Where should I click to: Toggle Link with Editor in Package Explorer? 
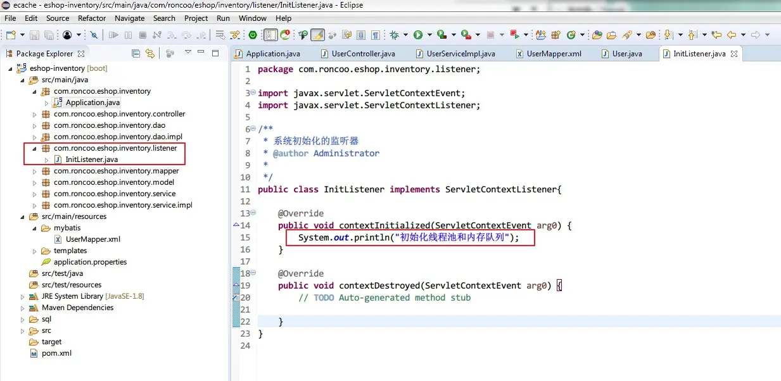150,53
